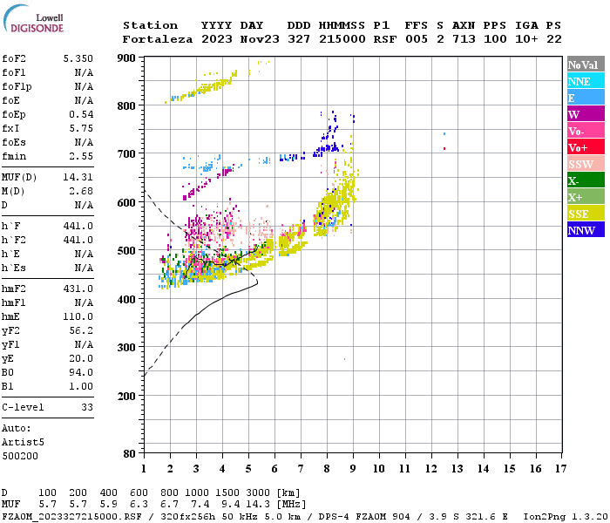The width and height of the screenshot is (610, 523).
Task: Click the hmE value 110.0
Action: [78, 316]
